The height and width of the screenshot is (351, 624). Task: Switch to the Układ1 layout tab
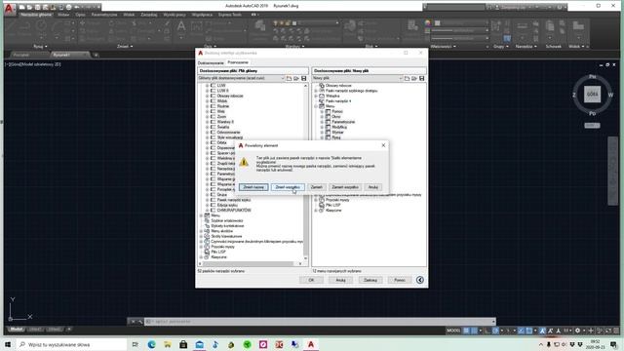(x=35, y=330)
